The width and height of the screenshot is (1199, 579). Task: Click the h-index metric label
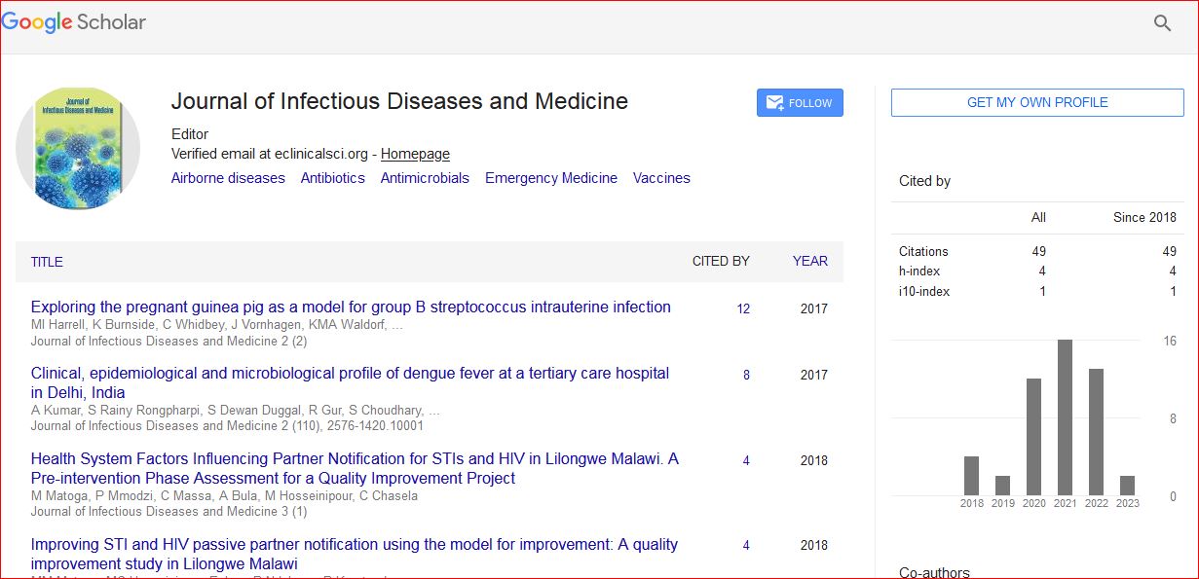coord(919,271)
